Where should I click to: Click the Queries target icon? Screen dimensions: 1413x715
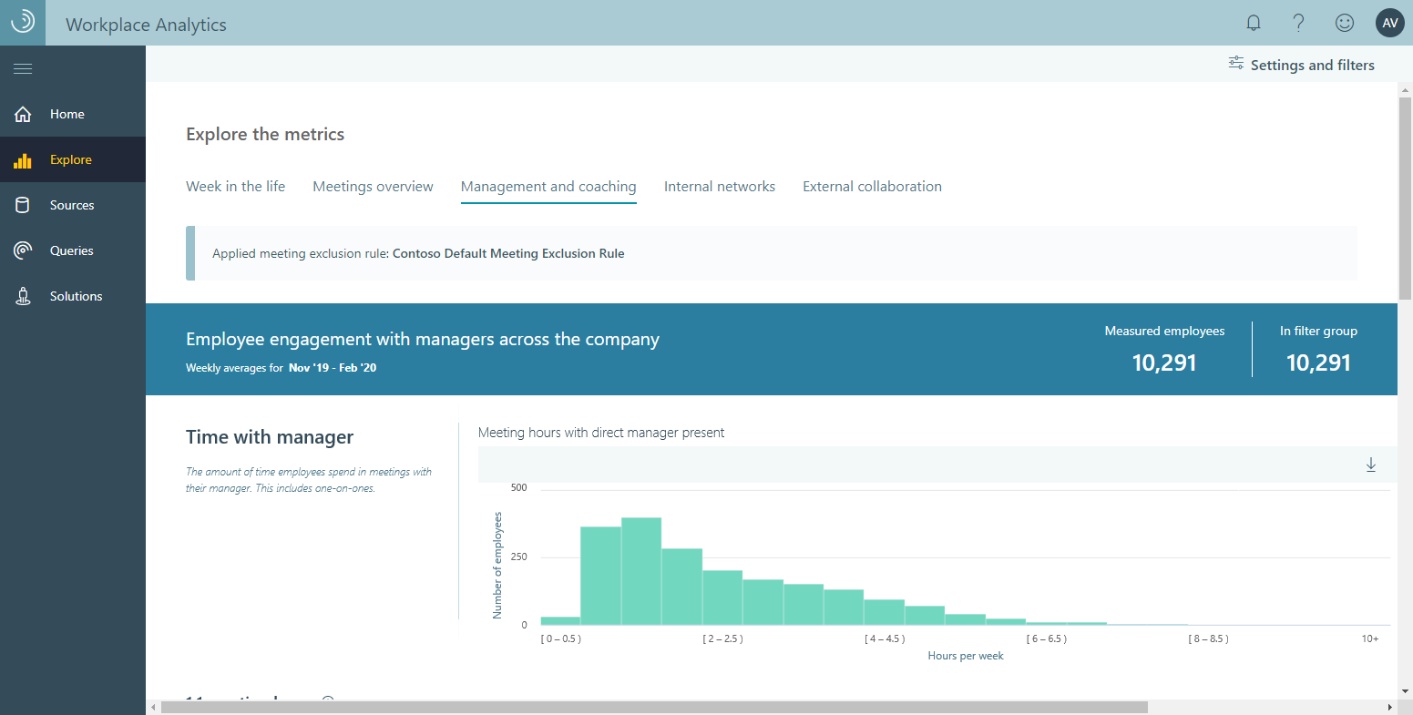(x=23, y=250)
